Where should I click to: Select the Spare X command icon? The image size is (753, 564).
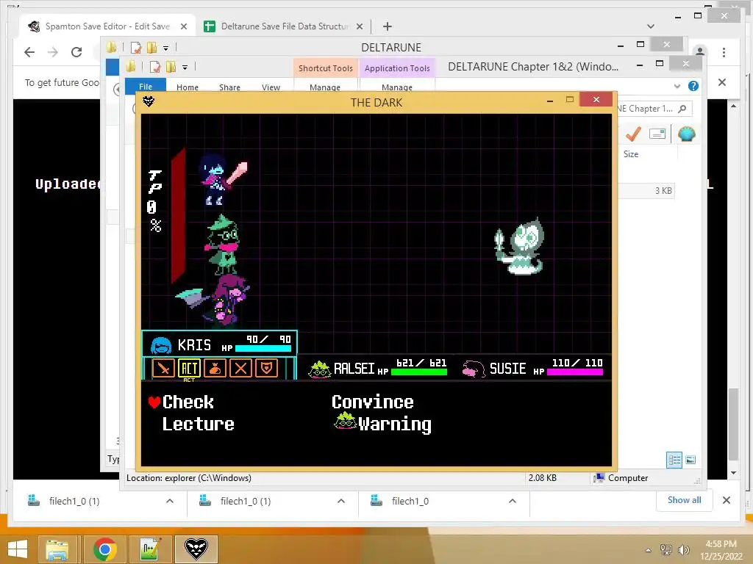[x=240, y=369]
